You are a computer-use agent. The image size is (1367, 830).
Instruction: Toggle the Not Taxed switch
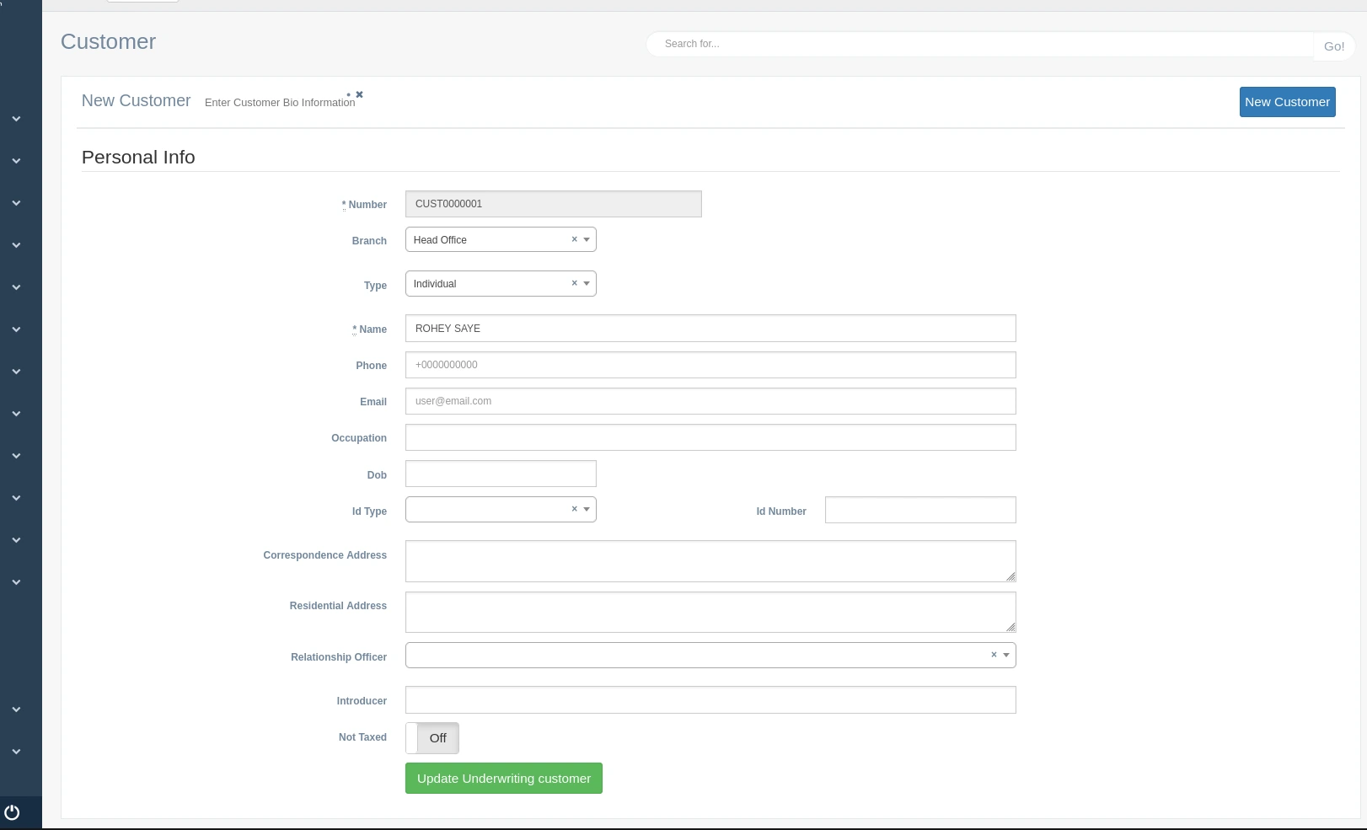coord(432,738)
